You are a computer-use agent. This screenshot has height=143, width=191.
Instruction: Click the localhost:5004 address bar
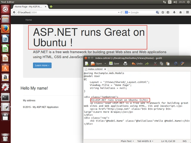tap(68, 12)
